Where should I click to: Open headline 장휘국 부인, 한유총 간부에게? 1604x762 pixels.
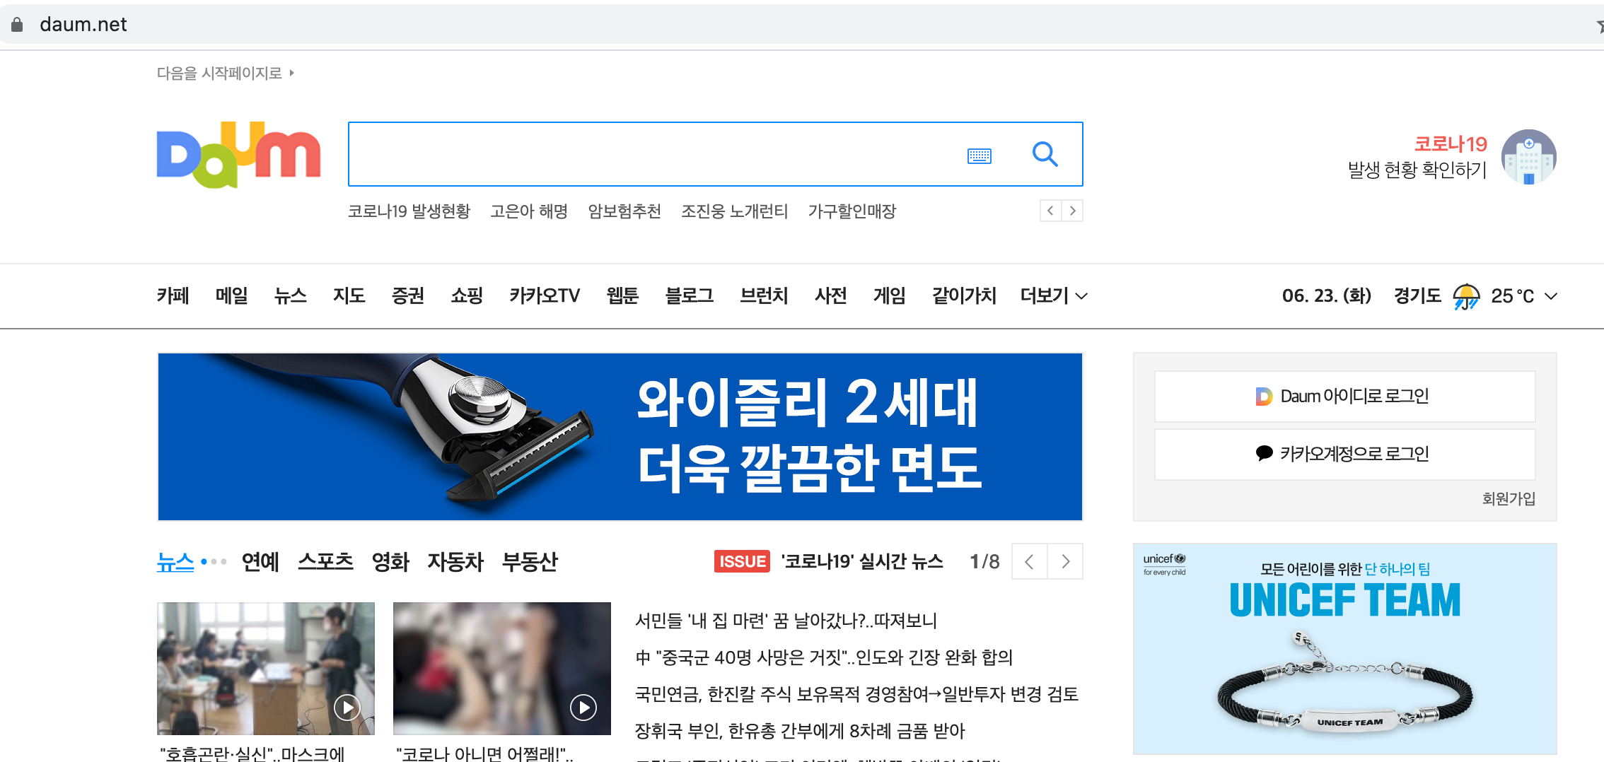point(800,731)
